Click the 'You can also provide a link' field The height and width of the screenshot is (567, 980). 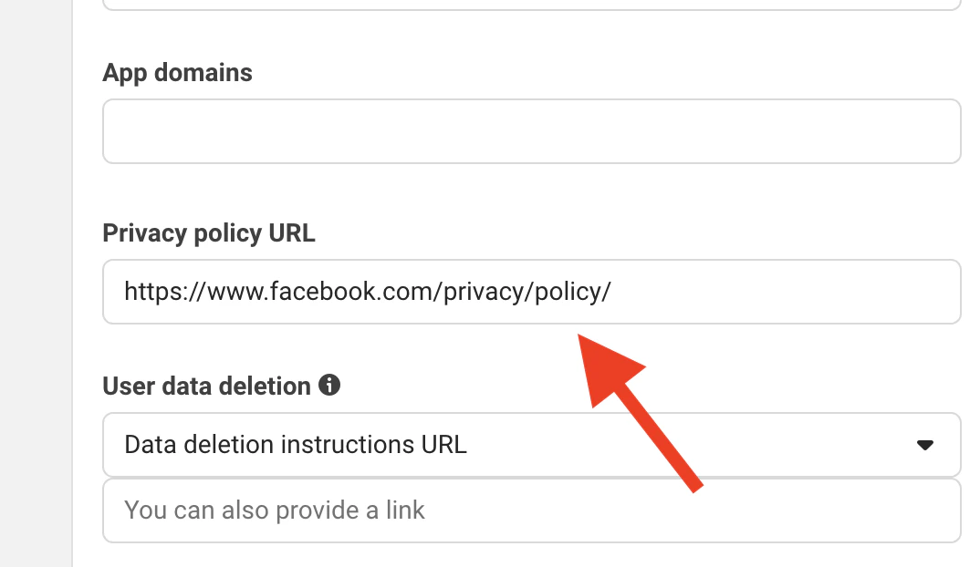pos(532,510)
